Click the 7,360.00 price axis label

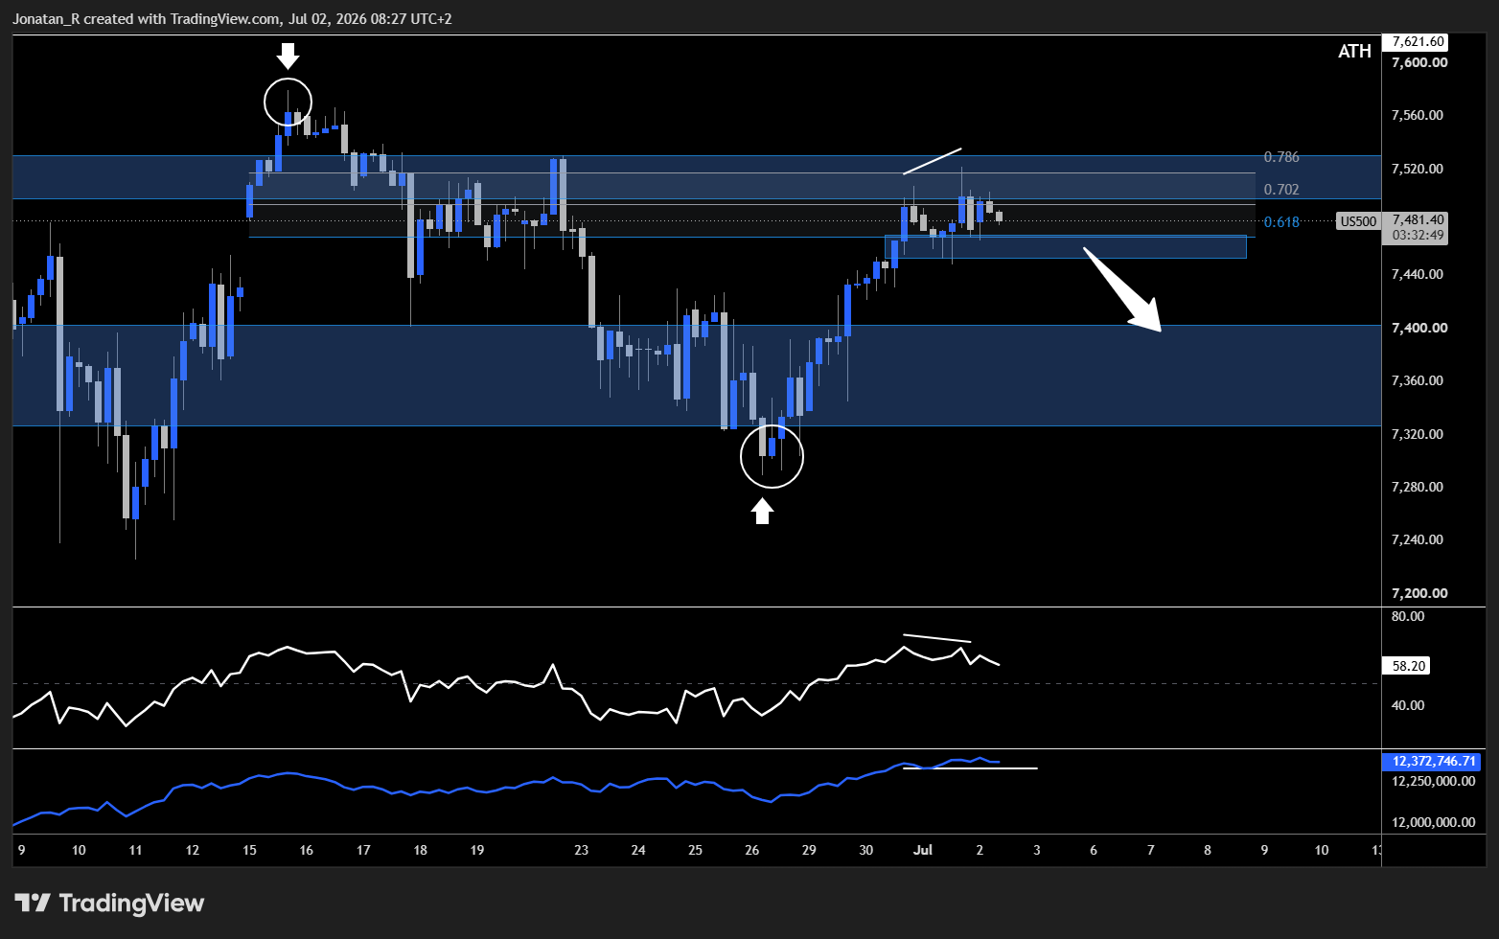[1417, 380]
